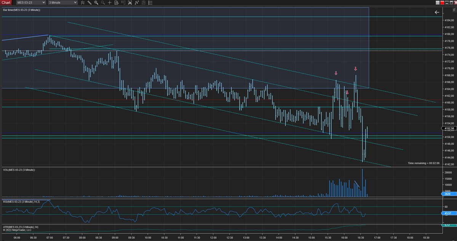Screen dimensions: 457x241
Task: Click the 4184,00 price axis label
Action: [449, 20]
